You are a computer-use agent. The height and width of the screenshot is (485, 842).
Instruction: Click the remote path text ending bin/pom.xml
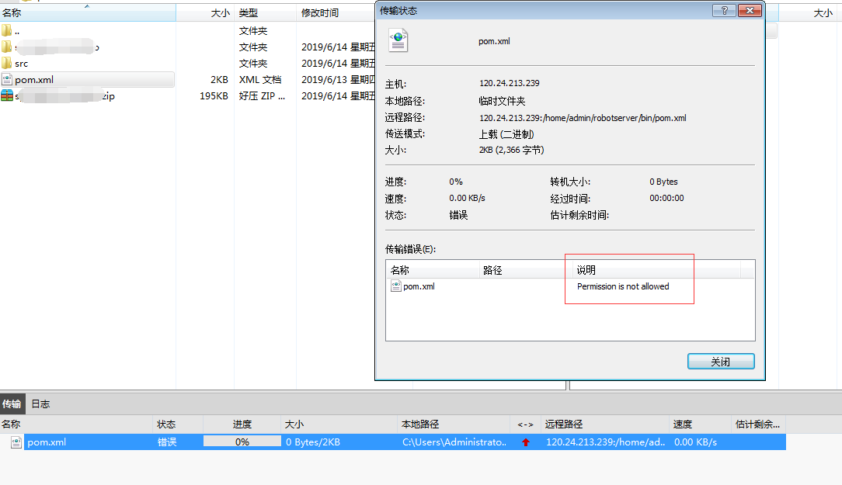click(x=583, y=118)
